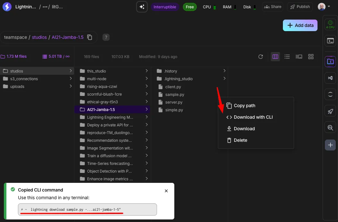Select the server.py file
The image size is (338, 222).
[189, 102]
